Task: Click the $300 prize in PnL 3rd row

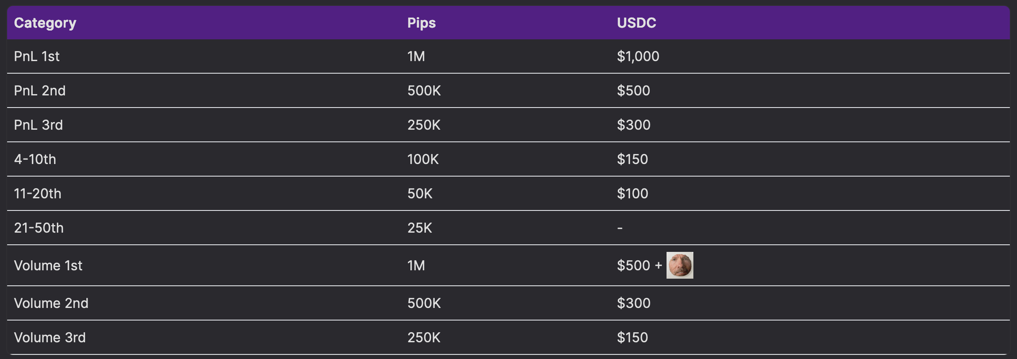Action: [633, 125]
